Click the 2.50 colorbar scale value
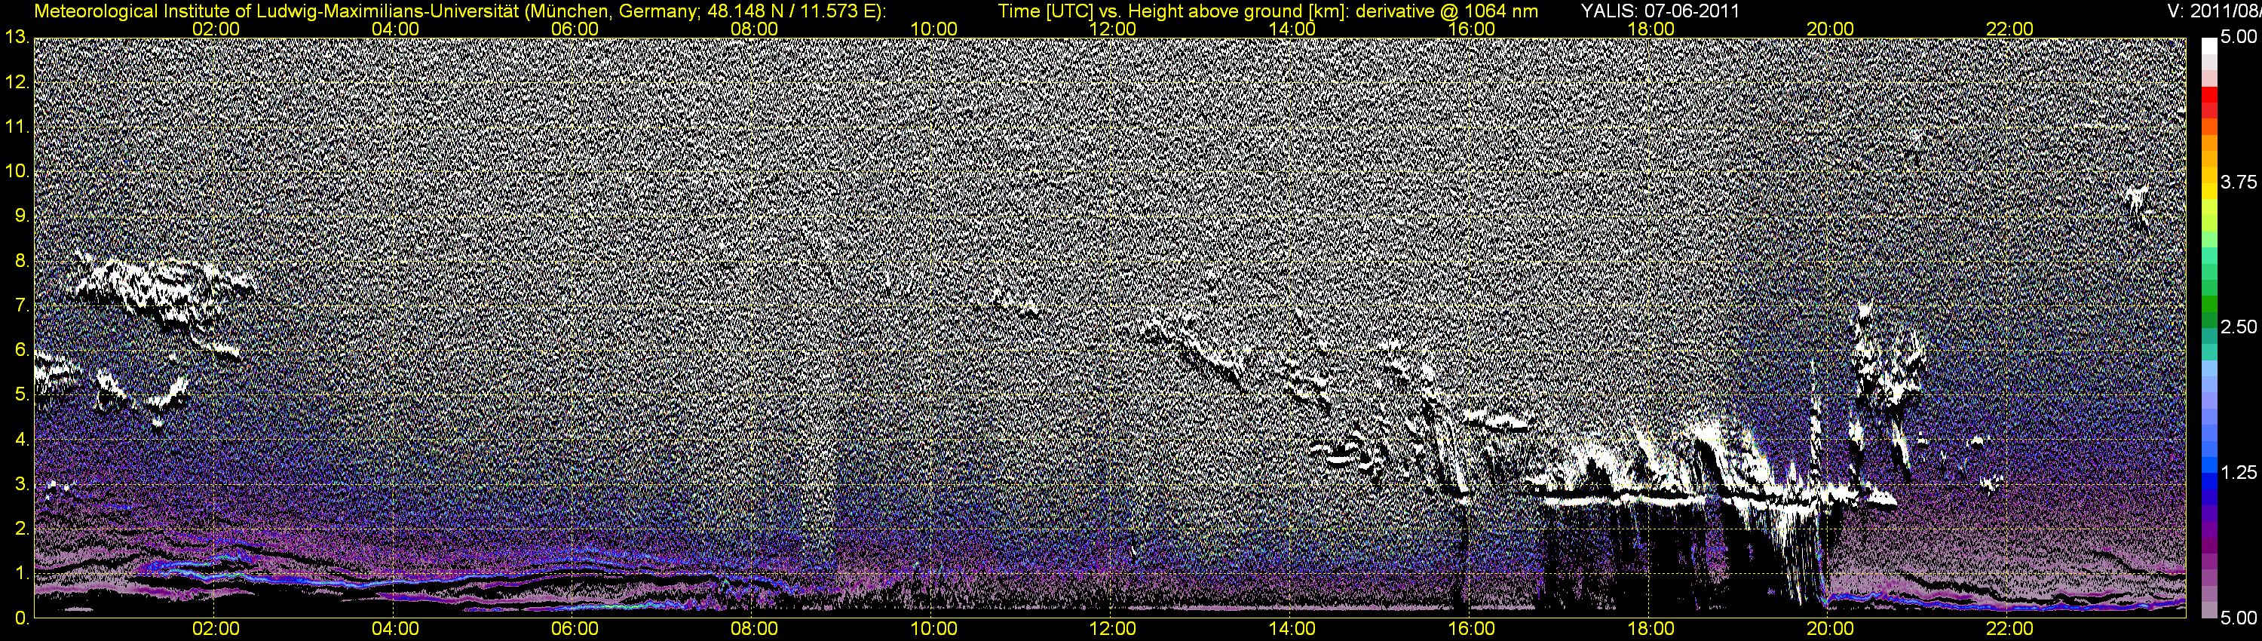Image resolution: width=2262 pixels, height=641 pixels. click(2239, 327)
